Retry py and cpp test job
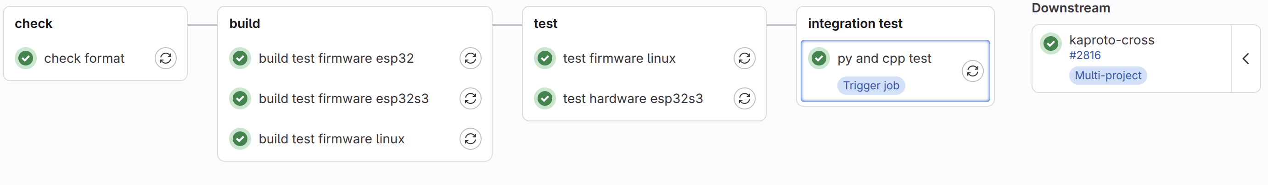1268x185 pixels. click(973, 71)
